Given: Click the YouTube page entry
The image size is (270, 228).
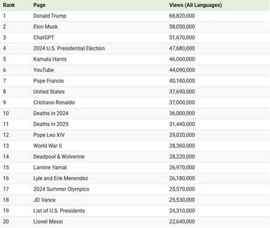Looking at the screenshot, I should click(44, 70).
